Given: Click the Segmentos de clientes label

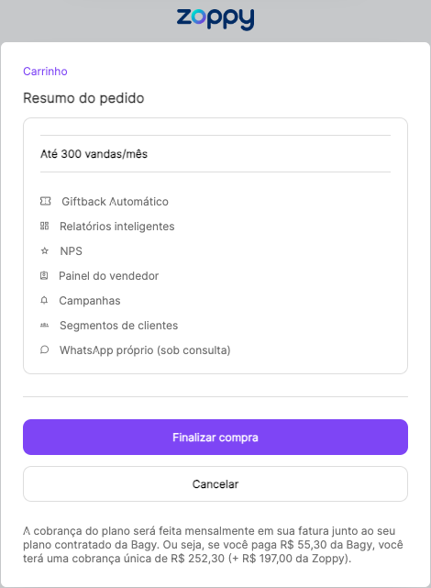Looking at the screenshot, I should (119, 326).
